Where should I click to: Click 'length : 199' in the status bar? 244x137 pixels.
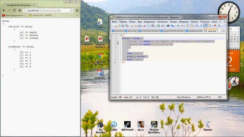[x=116, y=97]
